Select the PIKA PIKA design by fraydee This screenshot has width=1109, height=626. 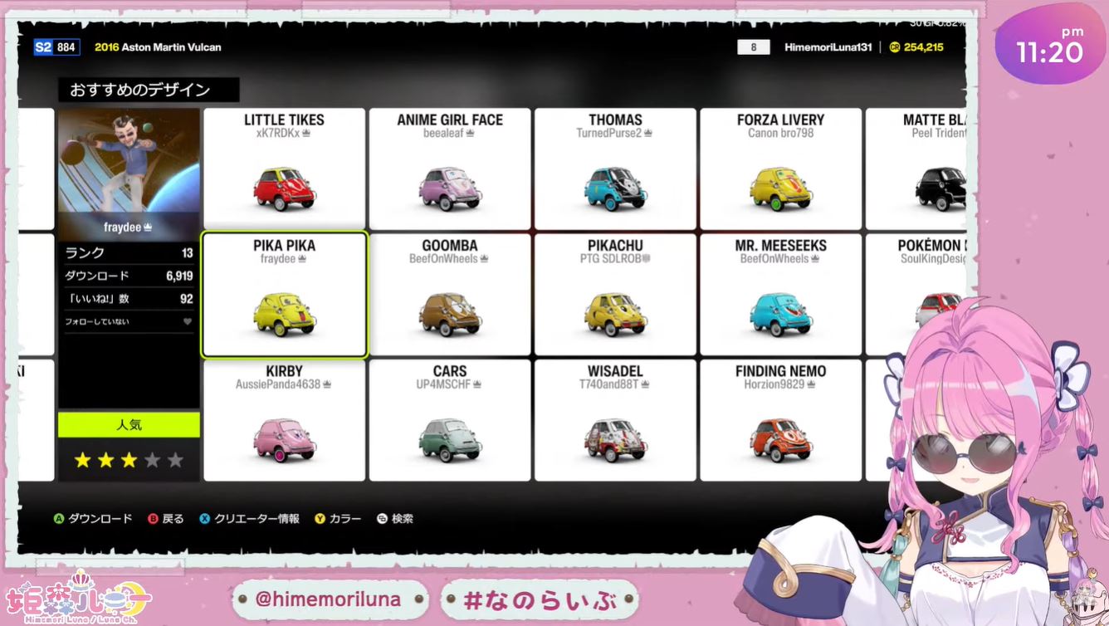285,295
